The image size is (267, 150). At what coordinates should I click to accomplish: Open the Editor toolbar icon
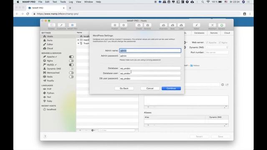click(x=196, y=25)
